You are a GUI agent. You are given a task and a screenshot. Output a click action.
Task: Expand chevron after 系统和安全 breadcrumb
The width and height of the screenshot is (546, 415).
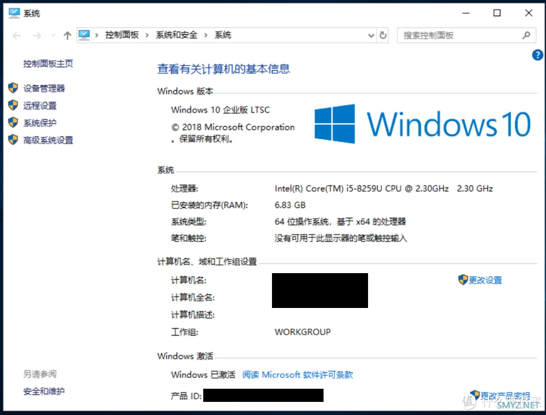click(206, 35)
